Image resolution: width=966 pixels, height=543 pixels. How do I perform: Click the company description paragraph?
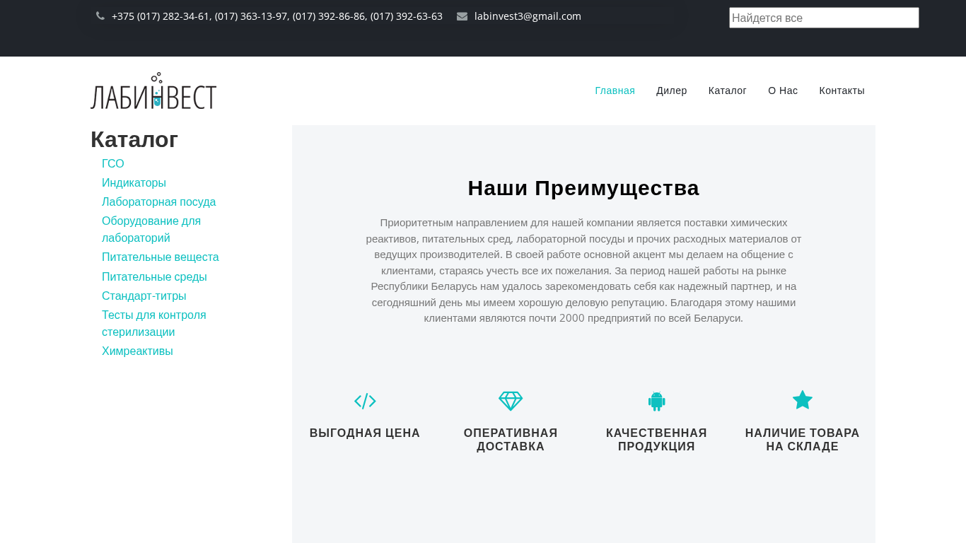[583, 270]
